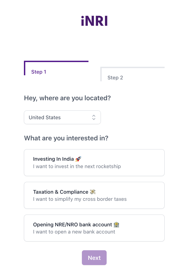Image resolution: width=194 pixels, height=278 pixels.
Task: Click "I want to invest in the next rocketship"
Action: (77, 166)
